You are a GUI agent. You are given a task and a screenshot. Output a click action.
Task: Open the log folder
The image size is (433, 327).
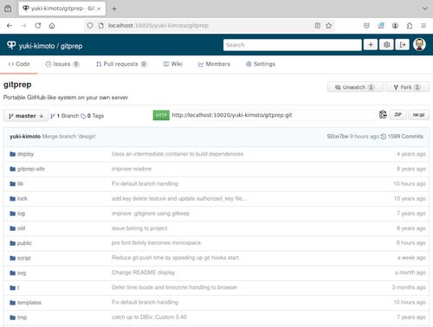pos(21,214)
